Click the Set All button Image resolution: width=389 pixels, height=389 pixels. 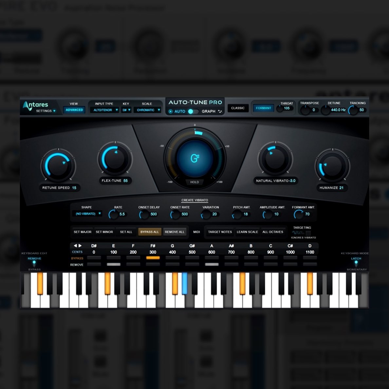point(126,232)
